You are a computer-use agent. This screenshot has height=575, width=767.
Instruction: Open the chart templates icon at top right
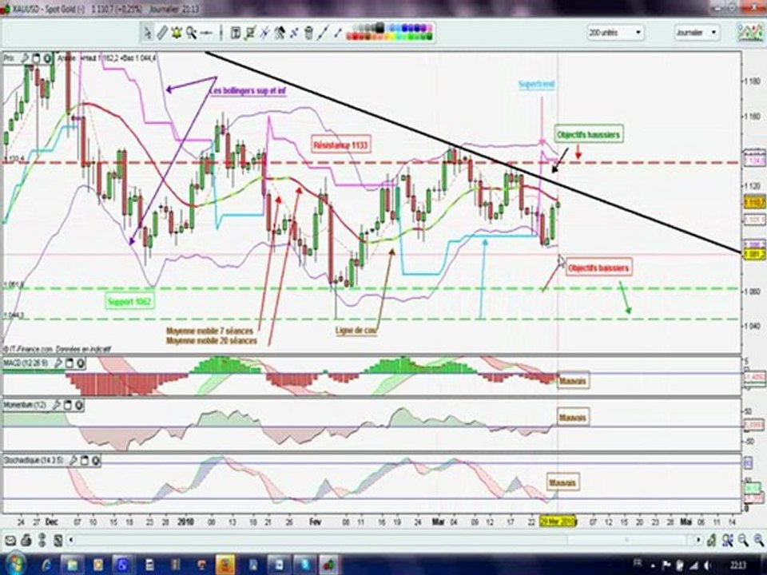point(750,32)
